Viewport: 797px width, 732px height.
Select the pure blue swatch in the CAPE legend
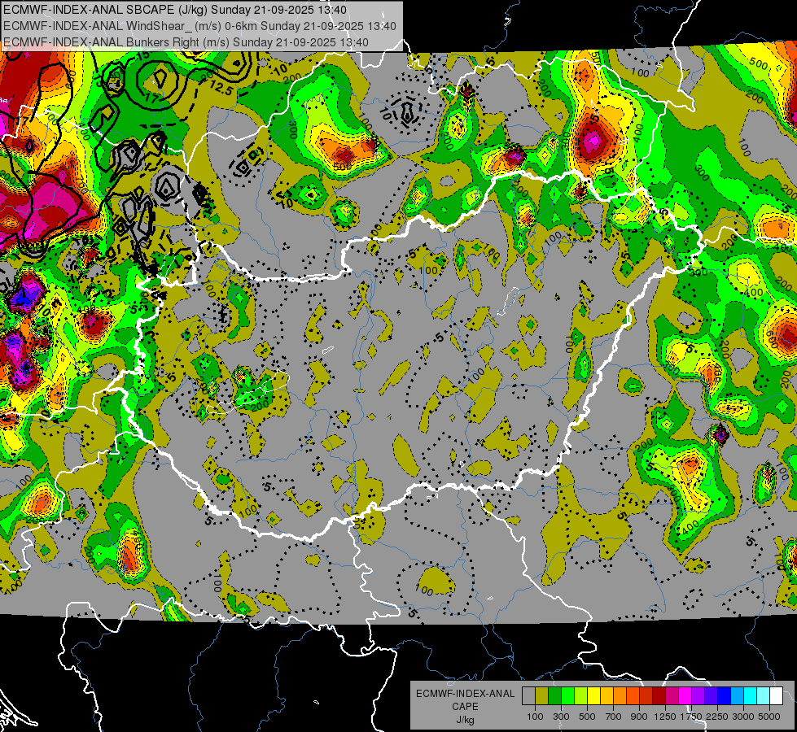point(724,696)
